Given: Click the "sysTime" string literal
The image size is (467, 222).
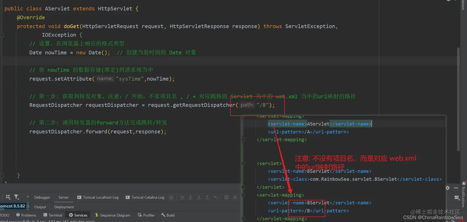Looking at the screenshot, I should coord(130,79).
